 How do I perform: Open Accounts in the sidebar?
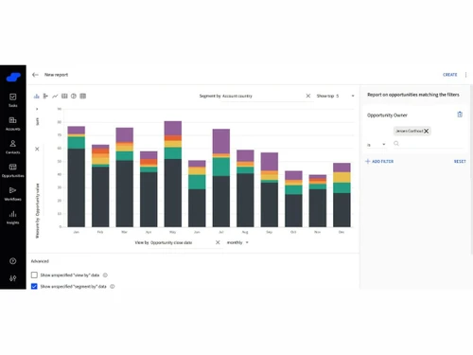pyautogui.click(x=13, y=123)
